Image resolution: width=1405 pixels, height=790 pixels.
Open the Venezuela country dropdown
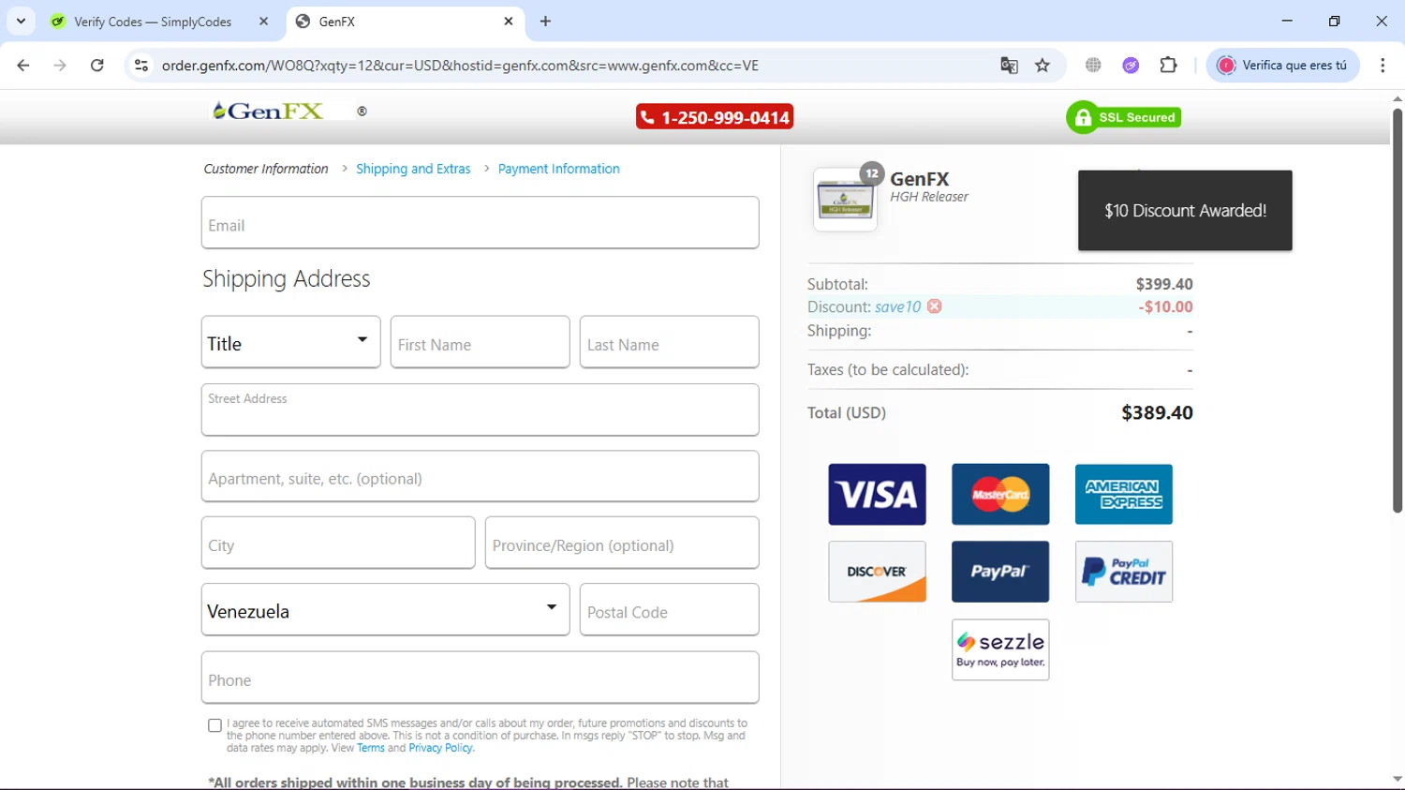click(x=385, y=610)
